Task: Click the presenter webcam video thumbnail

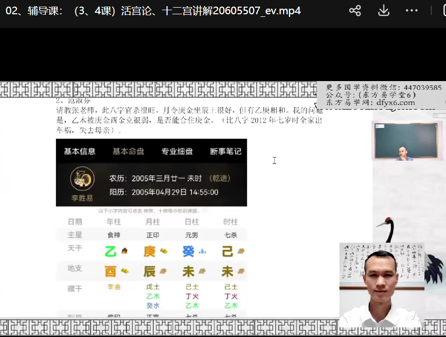Action: pyautogui.click(x=381, y=286)
